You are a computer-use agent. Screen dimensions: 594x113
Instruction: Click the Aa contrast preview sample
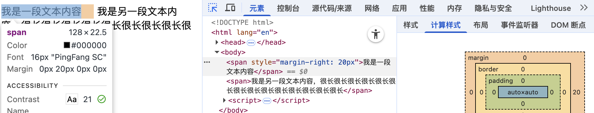coord(72,99)
